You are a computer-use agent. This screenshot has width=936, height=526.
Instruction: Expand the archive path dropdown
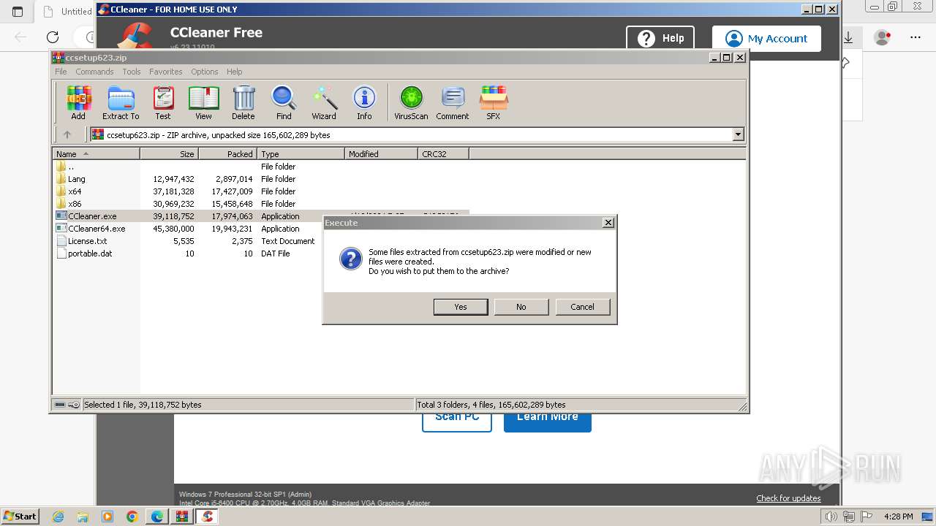[x=738, y=134]
